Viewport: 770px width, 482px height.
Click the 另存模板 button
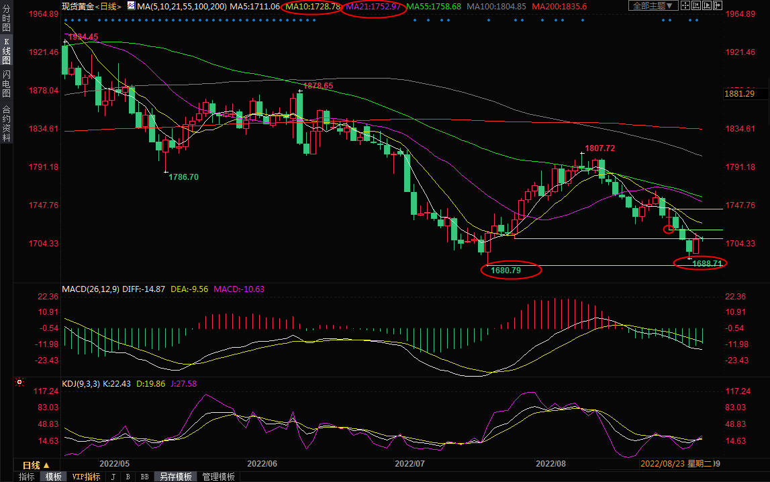tap(176, 477)
